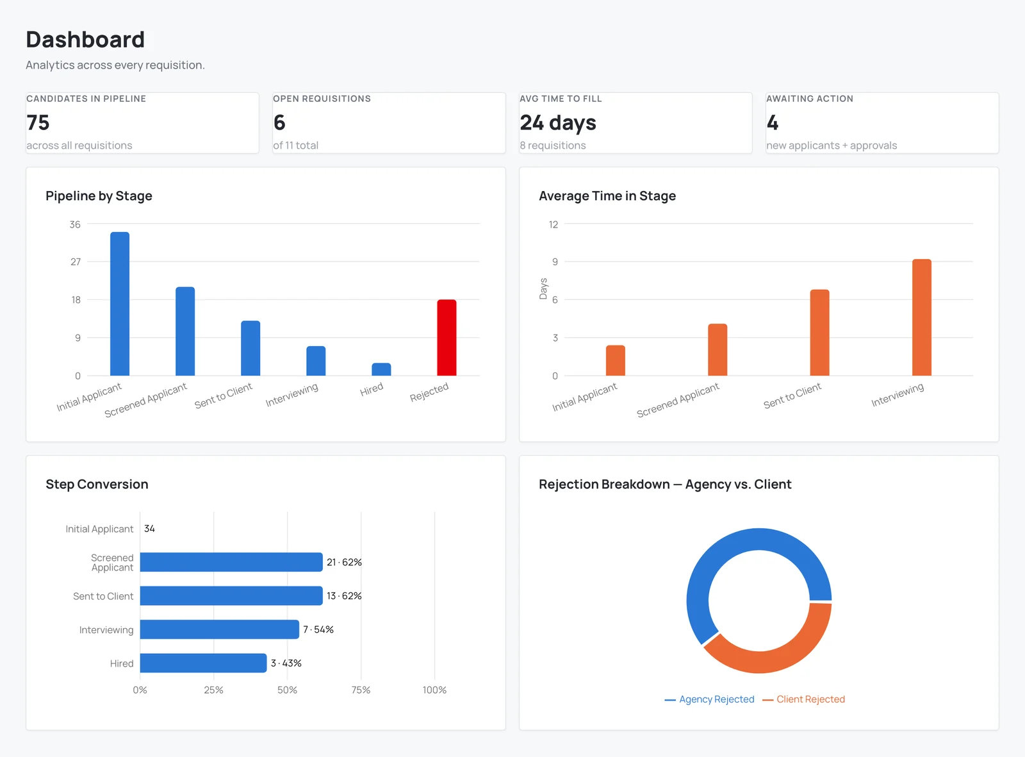The image size is (1025, 757).
Task: Click the Hired bar in Pipeline by Stage
Action: point(381,369)
